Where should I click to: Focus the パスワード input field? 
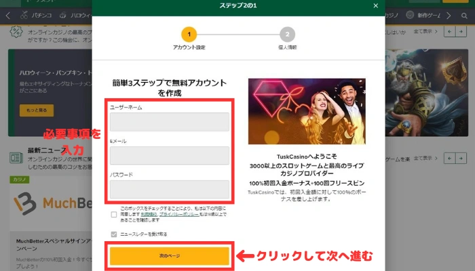pyautogui.click(x=170, y=189)
